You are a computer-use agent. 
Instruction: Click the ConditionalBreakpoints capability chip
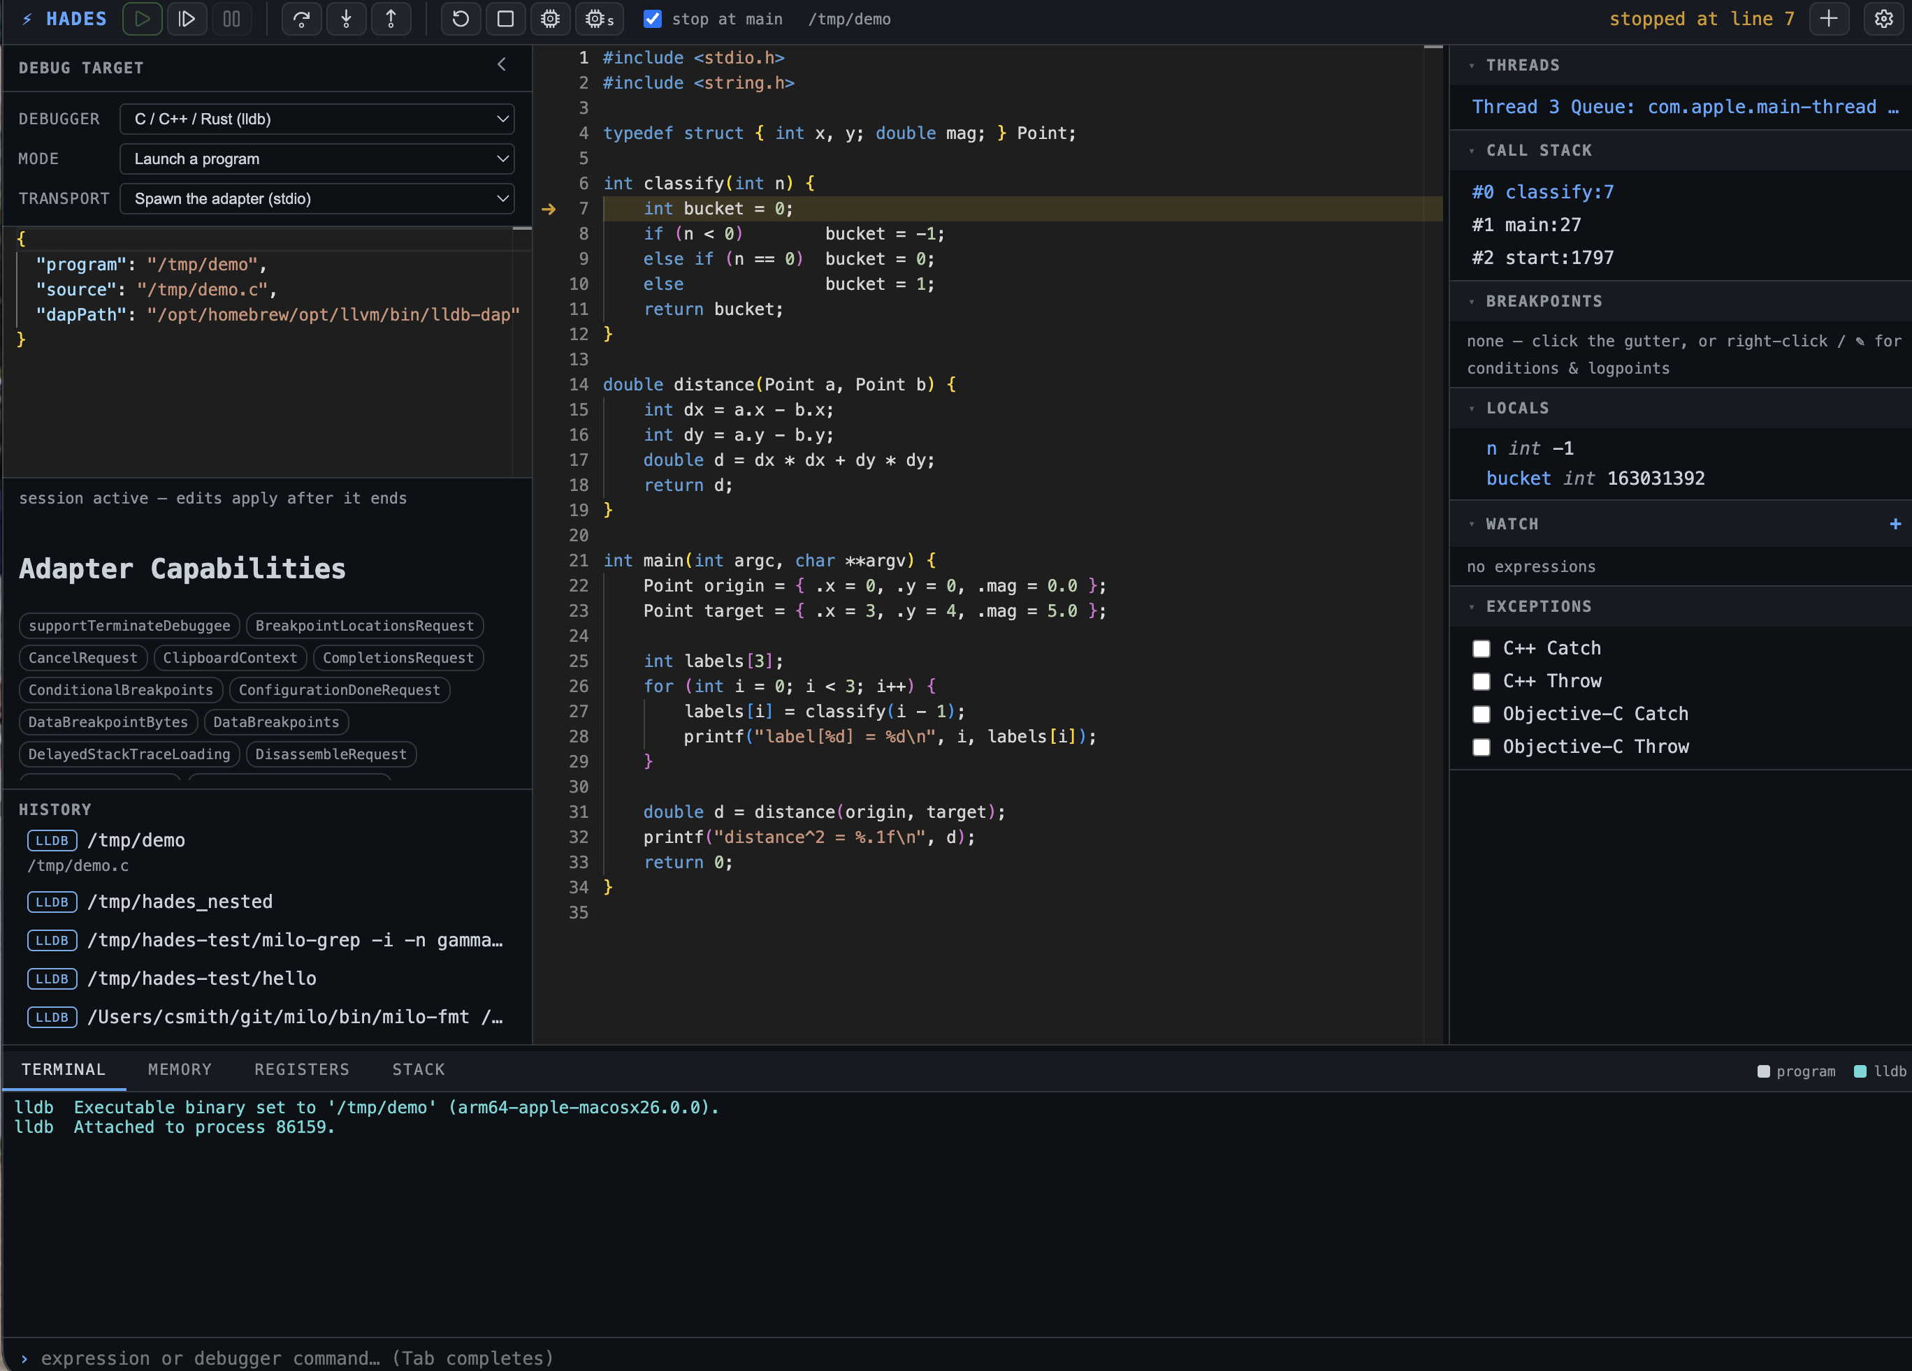pyautogui.click(x=121, y=690)
